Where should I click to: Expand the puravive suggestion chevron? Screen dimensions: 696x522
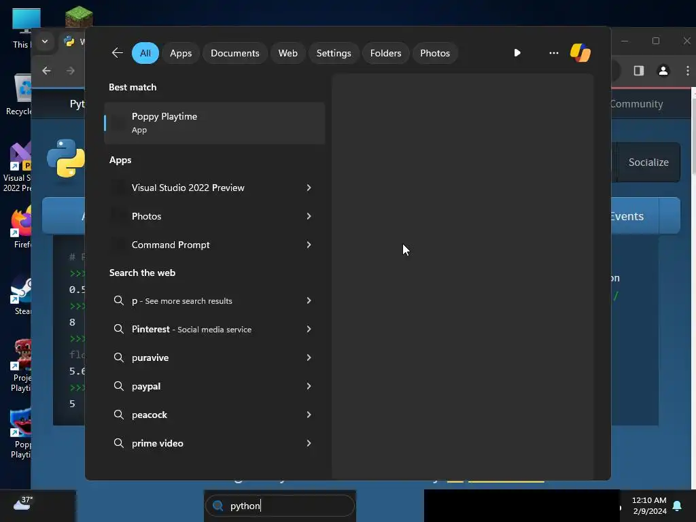click(309, 358)
